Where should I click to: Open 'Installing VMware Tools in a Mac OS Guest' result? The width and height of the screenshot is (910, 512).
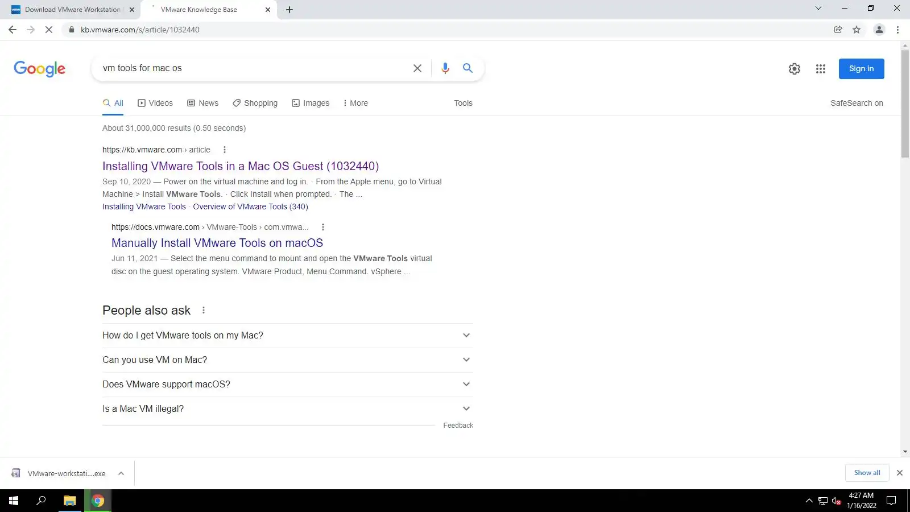(241, 166)
